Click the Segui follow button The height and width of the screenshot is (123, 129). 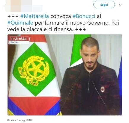[x=104, y=5]
